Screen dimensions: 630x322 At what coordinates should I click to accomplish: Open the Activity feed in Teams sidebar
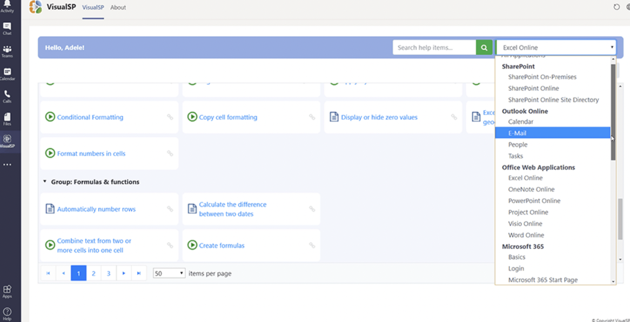7,6
